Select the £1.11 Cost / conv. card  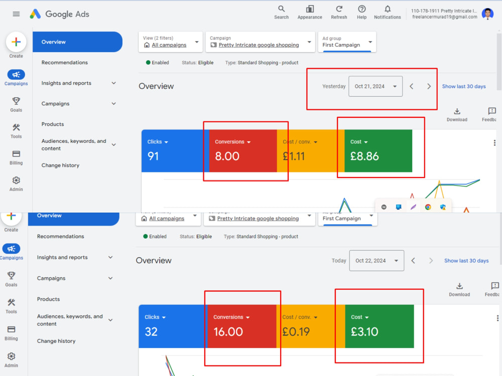click(311, 151)
